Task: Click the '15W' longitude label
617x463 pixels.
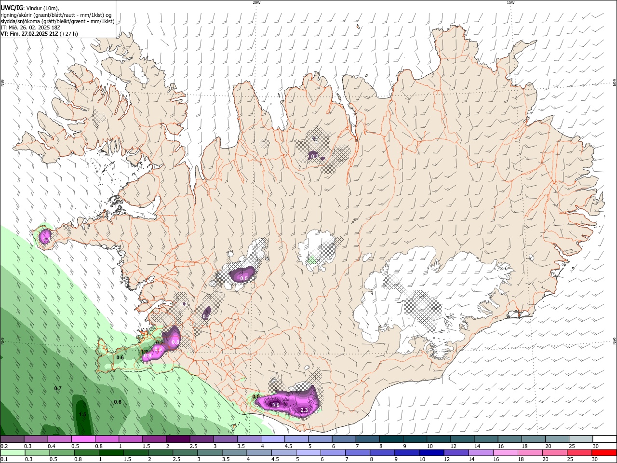Action: (x=510, y=2)
